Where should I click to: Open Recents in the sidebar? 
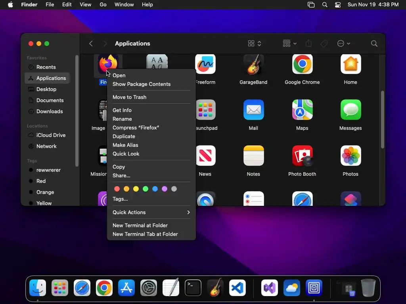[47, 67]
